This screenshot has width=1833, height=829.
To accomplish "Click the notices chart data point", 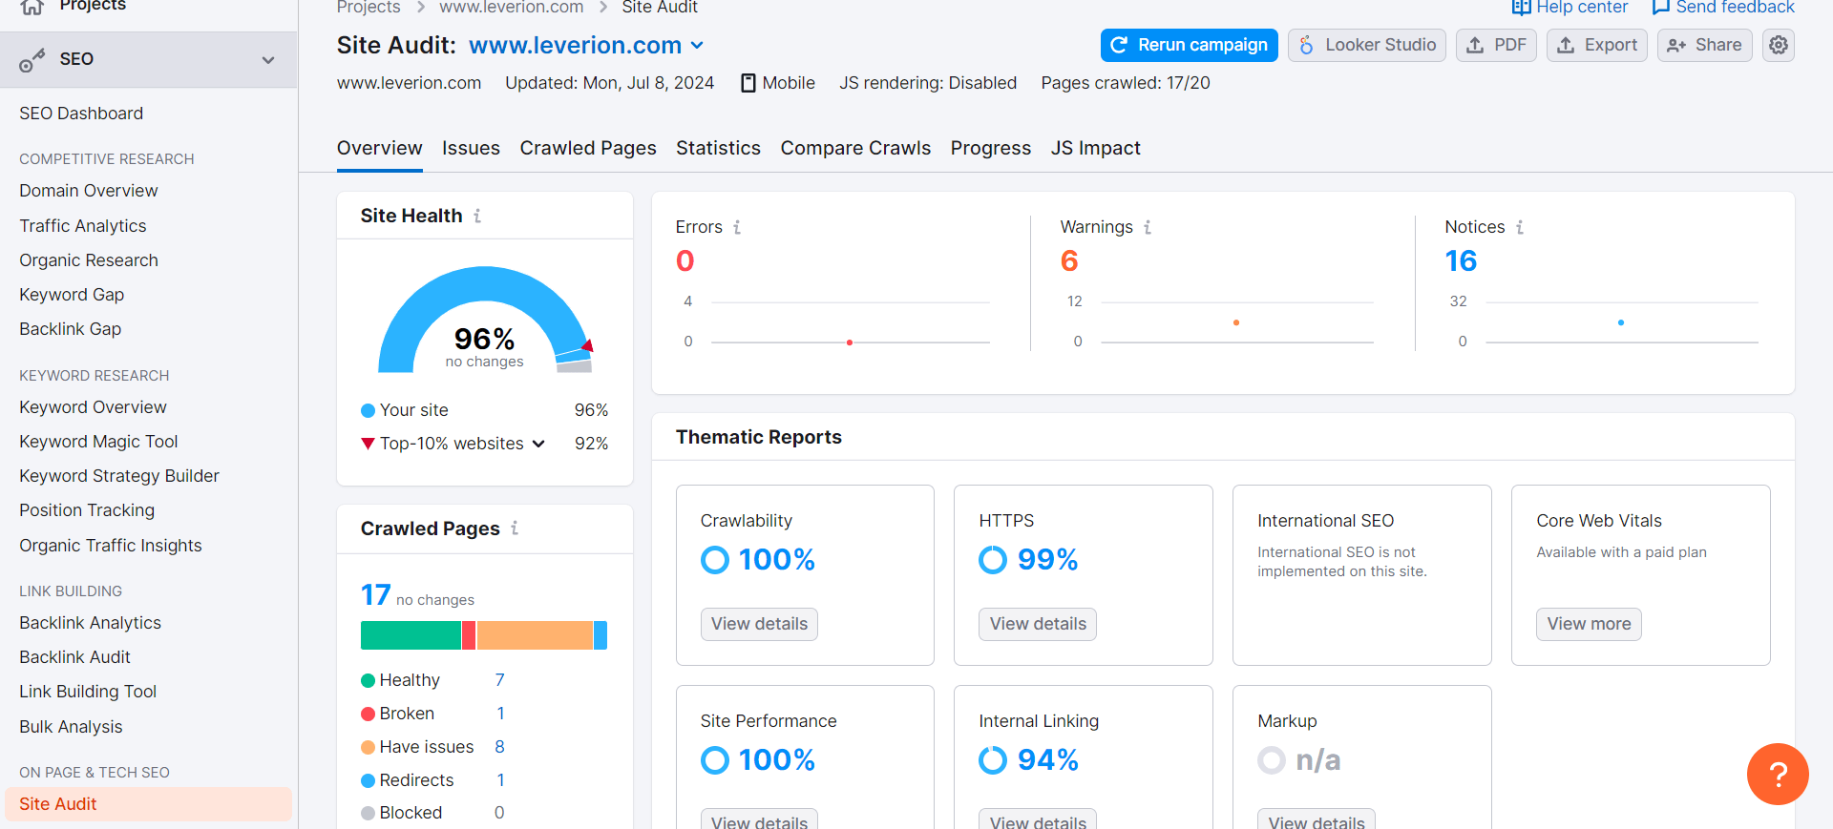I will [1621, 322].
